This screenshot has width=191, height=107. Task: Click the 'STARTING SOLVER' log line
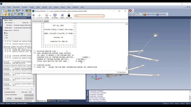coord(42,65)
